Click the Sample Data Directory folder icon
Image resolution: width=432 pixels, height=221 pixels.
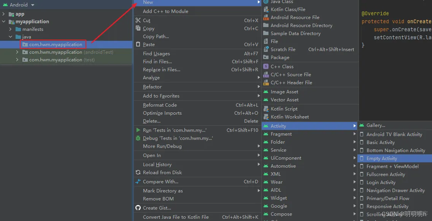(x=266, y=34)
